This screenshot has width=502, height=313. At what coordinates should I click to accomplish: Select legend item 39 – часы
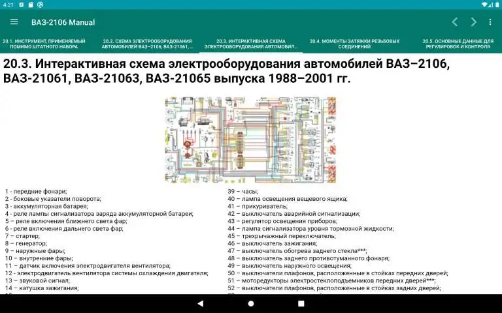(243, 191)
